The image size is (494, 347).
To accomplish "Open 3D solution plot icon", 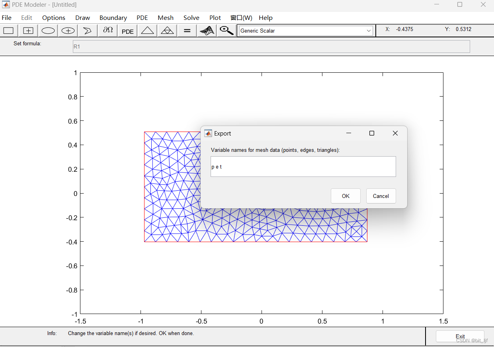I will pyautogui.click(x=207, y=30).
